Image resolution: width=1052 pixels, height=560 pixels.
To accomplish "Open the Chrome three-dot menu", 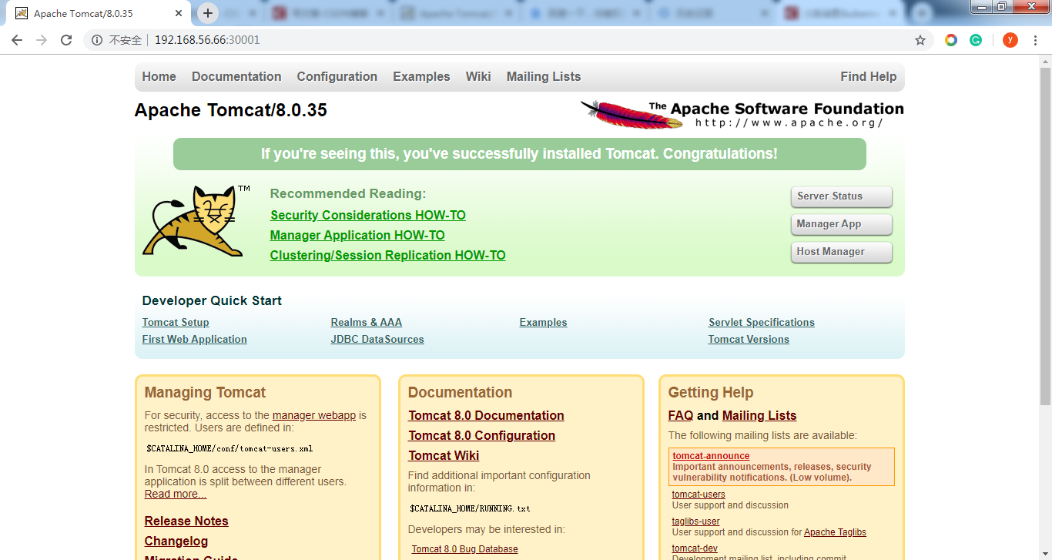I will pyautogui.click(x=1036, y=40).
